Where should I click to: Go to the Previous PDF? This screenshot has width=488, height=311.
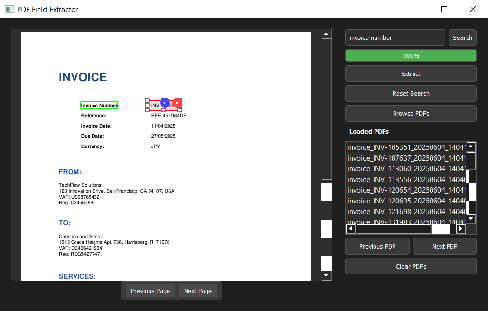point(377,246)
